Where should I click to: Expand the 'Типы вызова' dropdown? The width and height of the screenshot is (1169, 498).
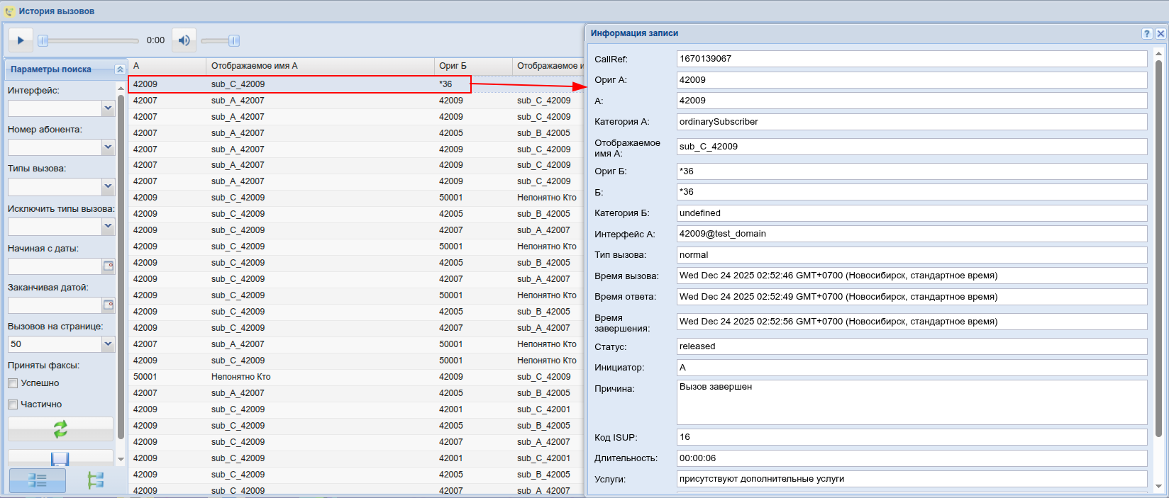coord(108,186)
